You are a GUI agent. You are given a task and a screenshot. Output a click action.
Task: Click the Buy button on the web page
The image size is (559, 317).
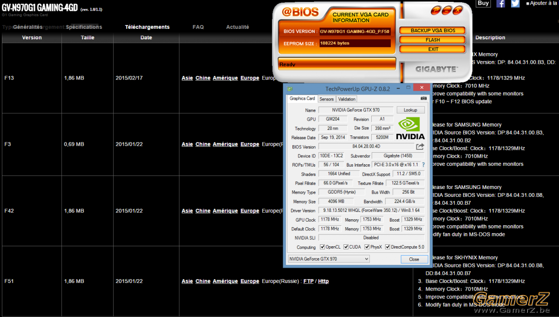point(484,3)
